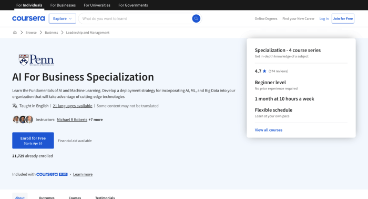The image size is (368, 199).
Task: Click the Enroll for Free button
Action: [x=33, y=141]
